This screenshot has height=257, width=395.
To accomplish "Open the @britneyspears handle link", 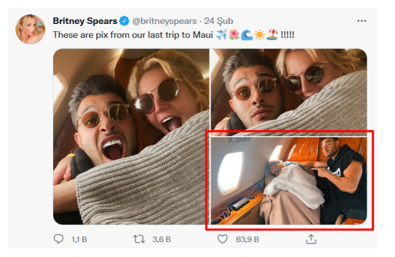I will click(164, 21).
